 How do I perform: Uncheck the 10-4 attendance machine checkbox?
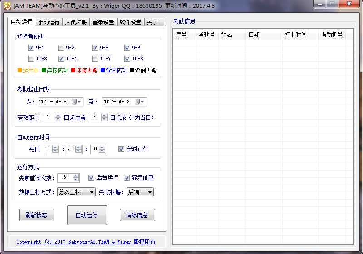61,59
